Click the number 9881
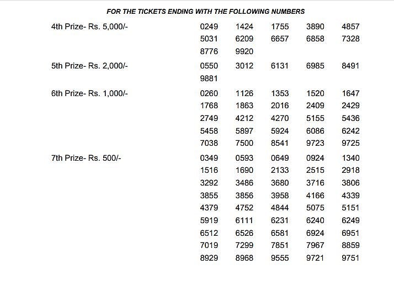The image size is (394, 301). pyautogui.click(x=209, y=78)
